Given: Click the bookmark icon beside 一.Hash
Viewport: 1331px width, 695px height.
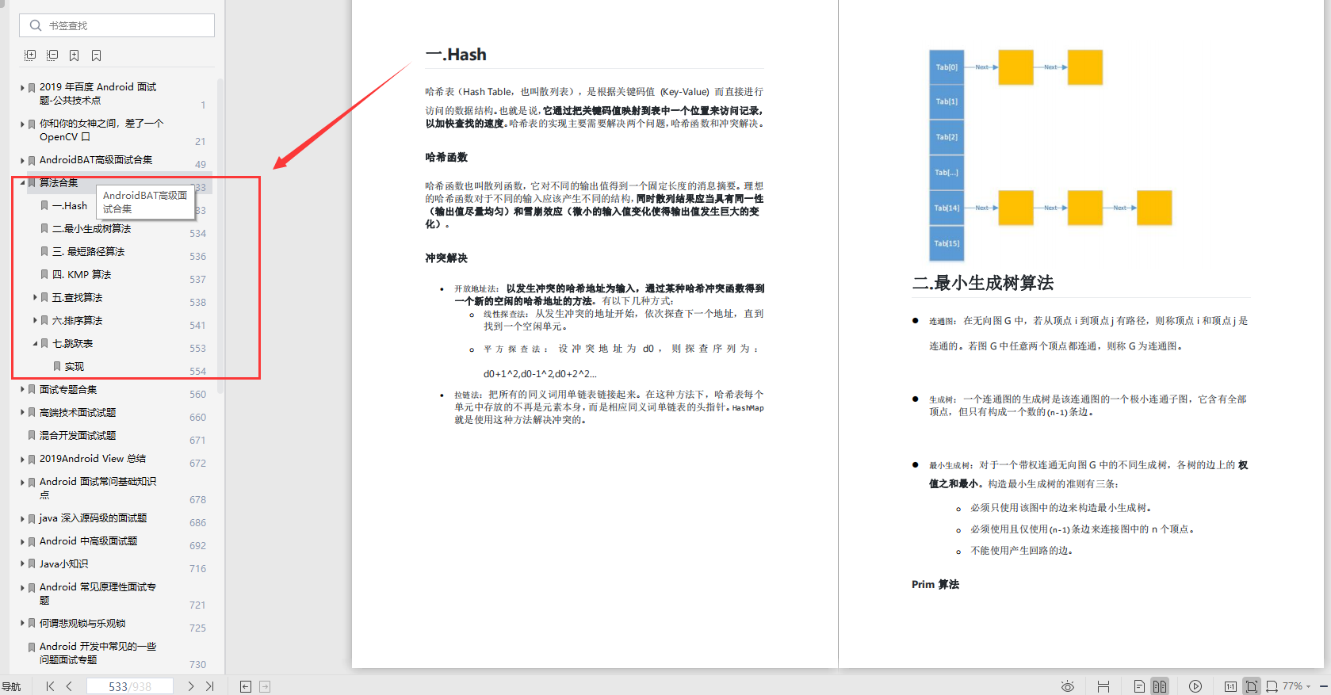Looking at the screenshot, I should tap(44, 206).
